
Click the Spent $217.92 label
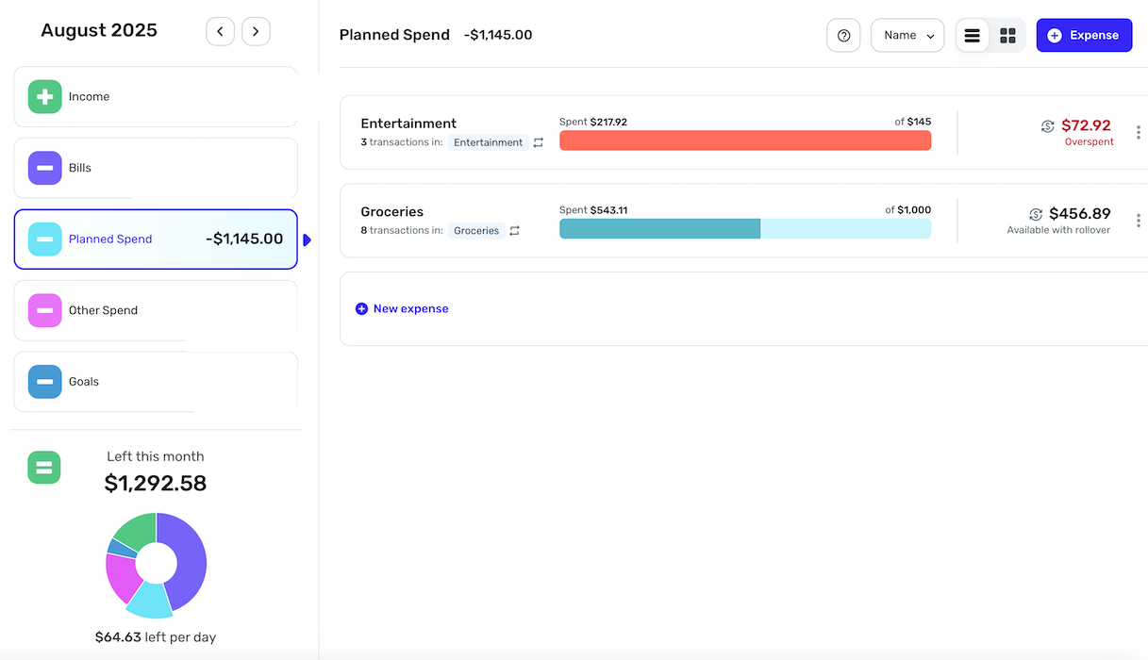point(593,122)
